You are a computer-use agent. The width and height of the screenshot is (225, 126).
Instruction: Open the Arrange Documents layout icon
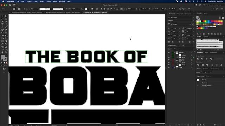point(14,5)
